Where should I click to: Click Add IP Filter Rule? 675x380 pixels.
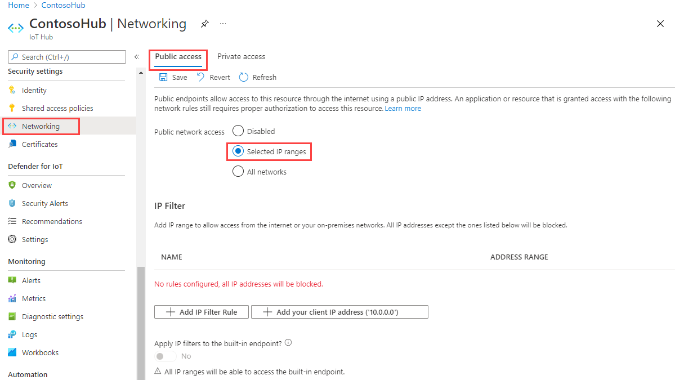pos(201,311)
